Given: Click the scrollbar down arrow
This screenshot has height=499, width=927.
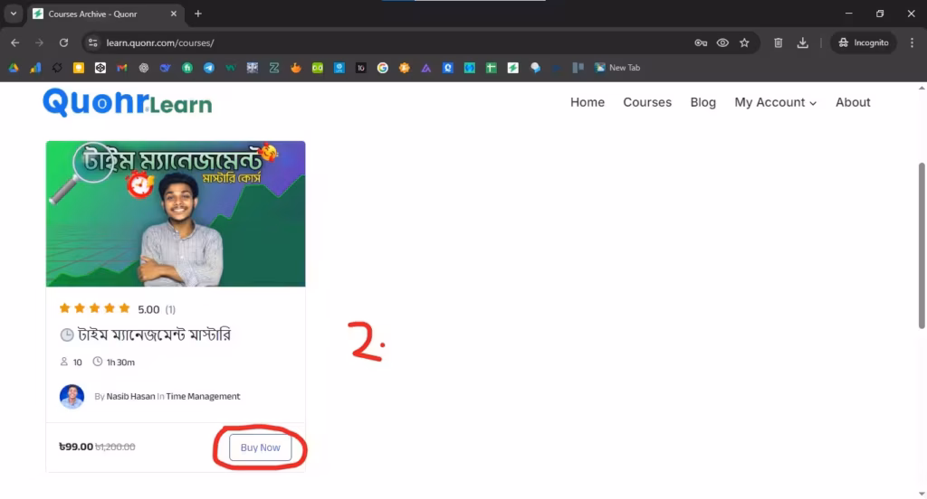Looking at the screenshot, I should click(x=922, y=494).
